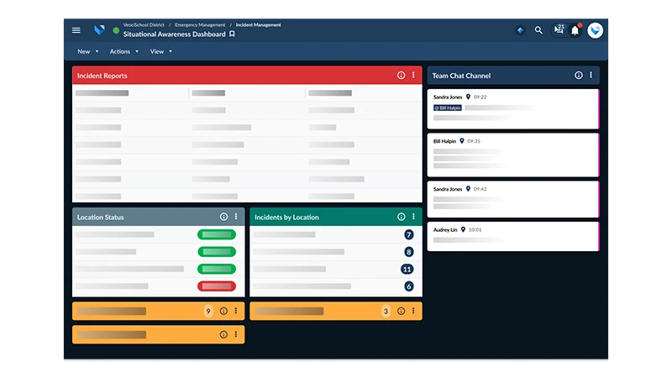Show info on orange panel with count 9
This screenshot has width=672, height=378.
[223, 311]
